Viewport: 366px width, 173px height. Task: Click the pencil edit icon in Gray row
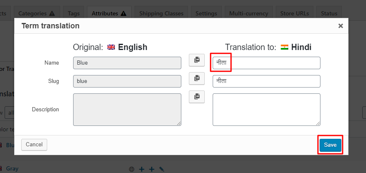(162, 169)
